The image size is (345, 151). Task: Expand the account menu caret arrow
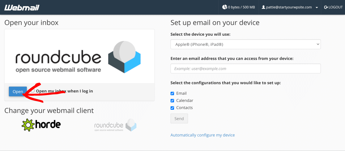click(x=317, y=8)
